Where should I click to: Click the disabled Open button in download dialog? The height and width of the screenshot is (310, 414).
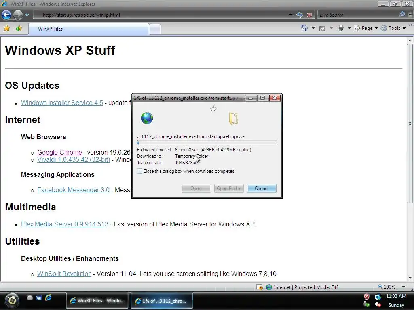(x=196, y=188)
